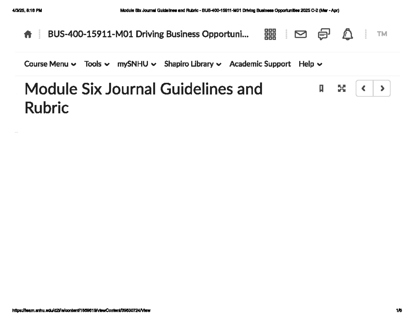Click the learn.snhu.edu URL at page bottom
Screen dimensions: 414x320
pos(82,310)
